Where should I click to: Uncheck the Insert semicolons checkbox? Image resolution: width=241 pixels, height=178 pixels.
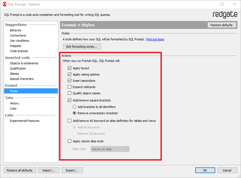70,81
